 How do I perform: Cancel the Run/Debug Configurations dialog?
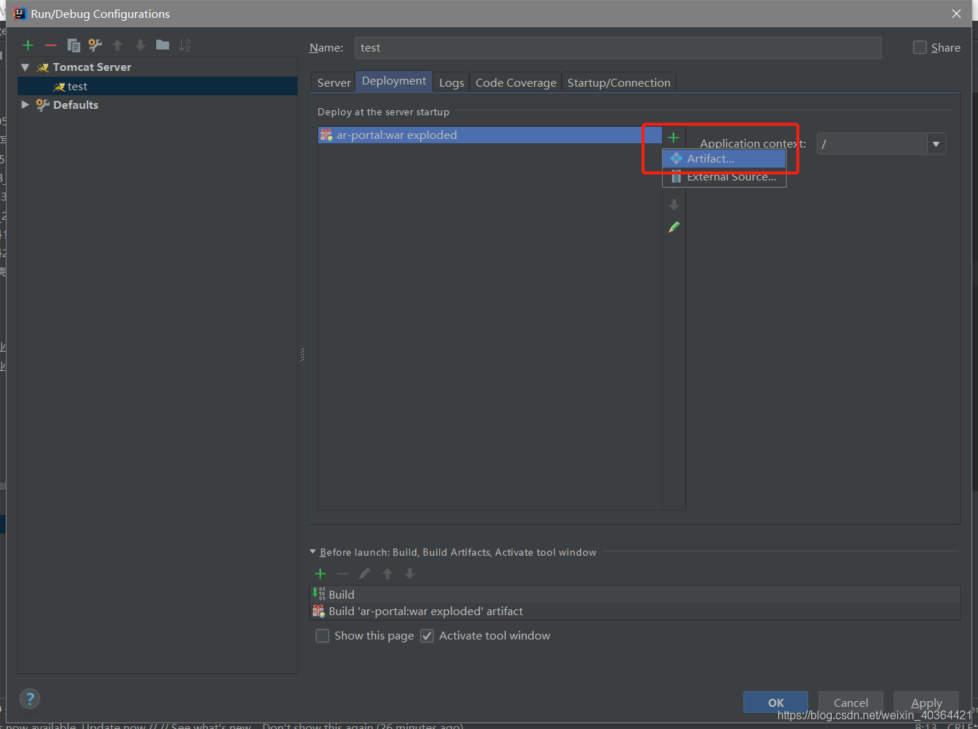pyautogui.click(x=850, y=703)
